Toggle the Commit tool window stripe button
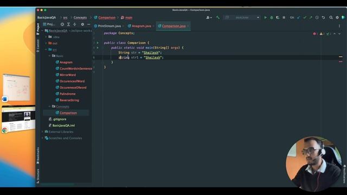347x195 pixels. coord(38,45)
